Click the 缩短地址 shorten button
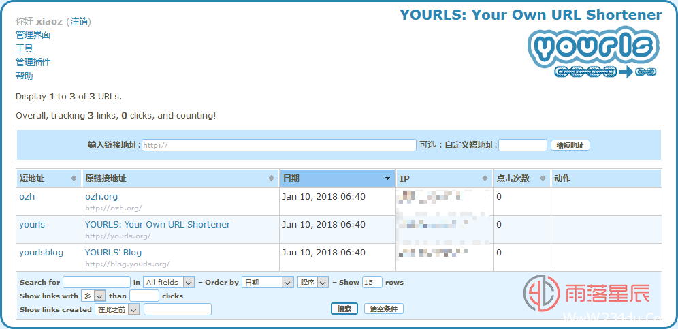 pos(570,146)
